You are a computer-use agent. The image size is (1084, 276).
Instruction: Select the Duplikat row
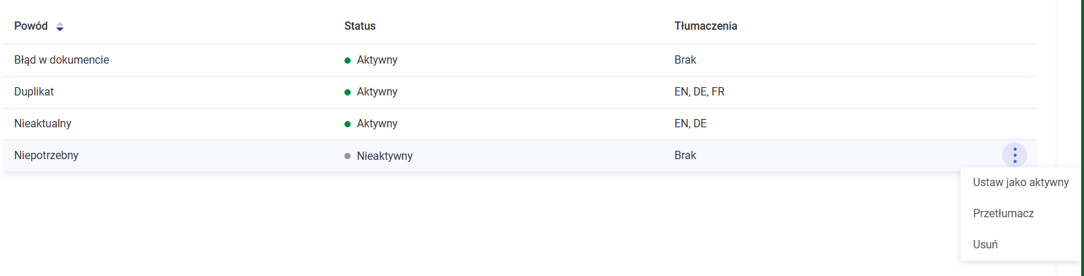point(520,92)
